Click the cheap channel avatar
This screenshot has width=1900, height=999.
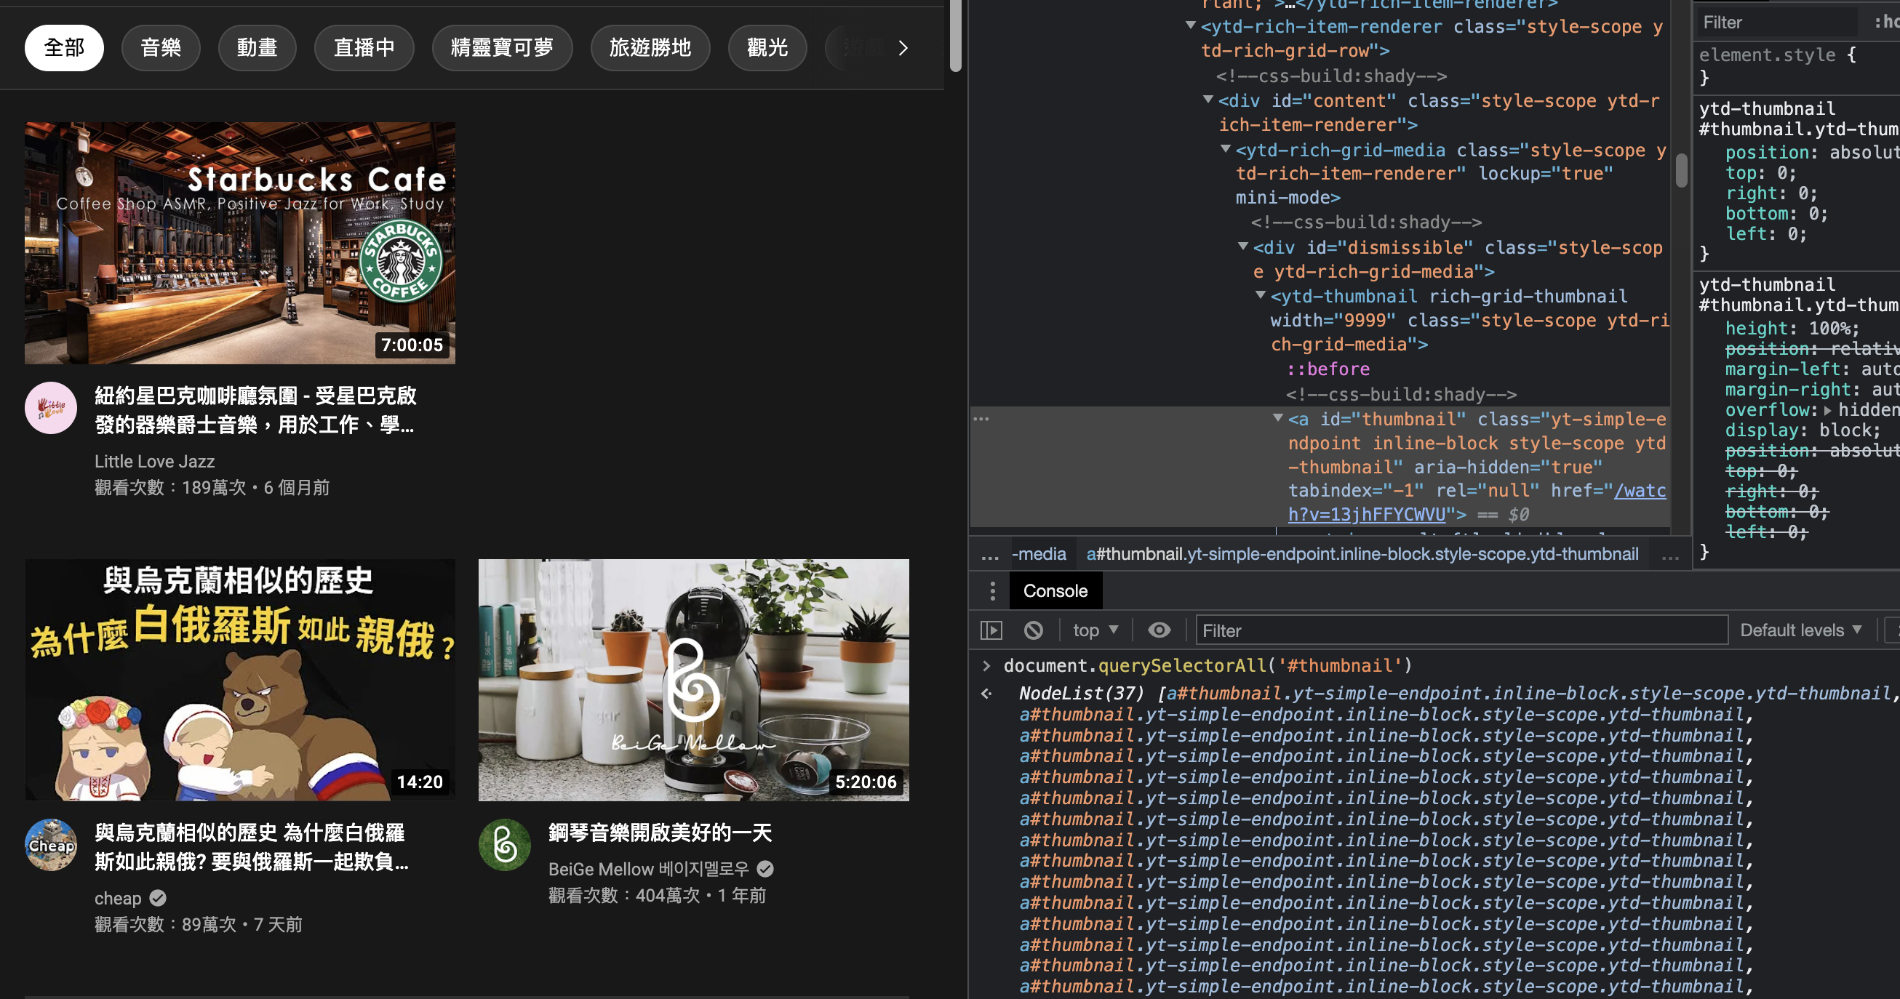click(51, 844)
